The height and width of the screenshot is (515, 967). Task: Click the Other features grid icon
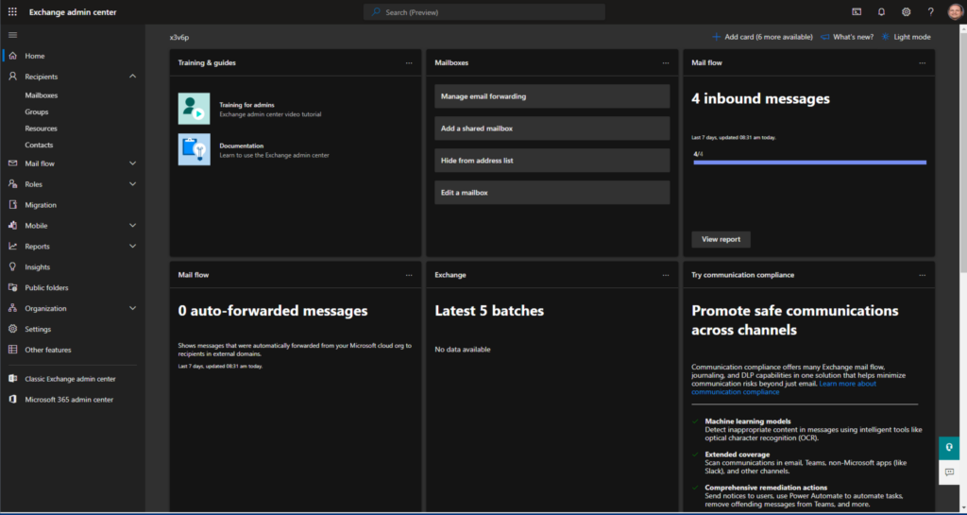click(12, 350)
